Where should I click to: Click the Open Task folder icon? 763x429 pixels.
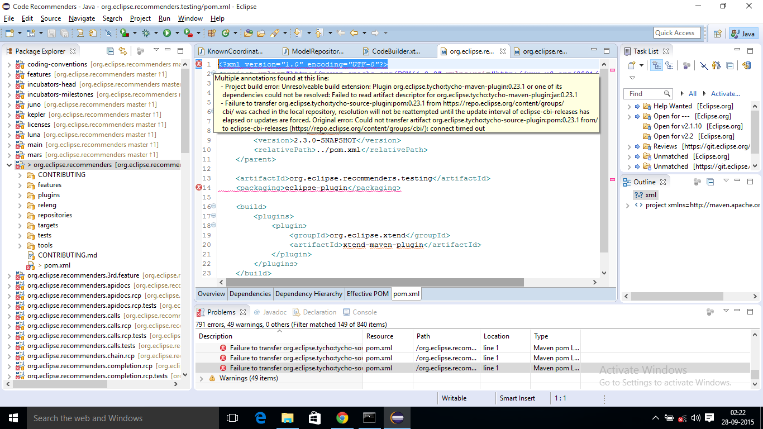(261, 33)
